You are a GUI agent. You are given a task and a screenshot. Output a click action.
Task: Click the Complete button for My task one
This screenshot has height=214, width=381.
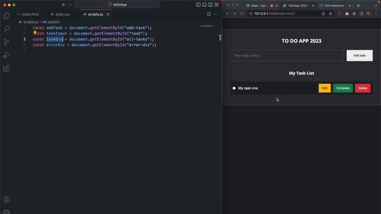343,88
